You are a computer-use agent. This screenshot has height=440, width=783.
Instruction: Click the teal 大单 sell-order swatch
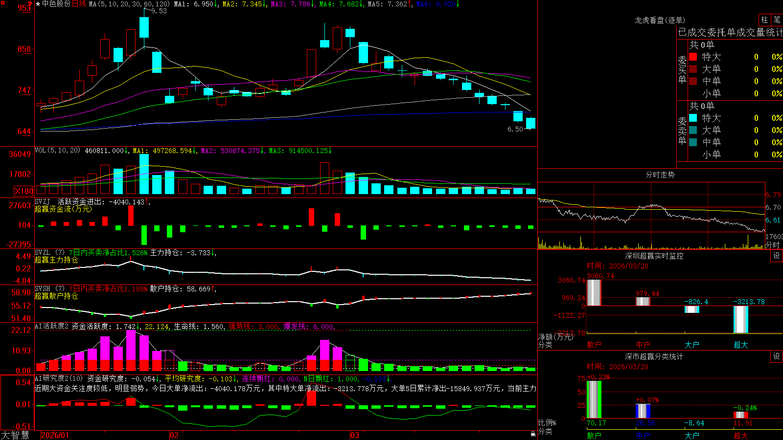coord(693,130)
